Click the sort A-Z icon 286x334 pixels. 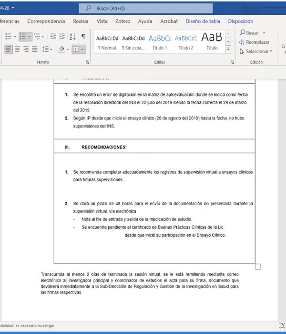[x=72, y=37]
